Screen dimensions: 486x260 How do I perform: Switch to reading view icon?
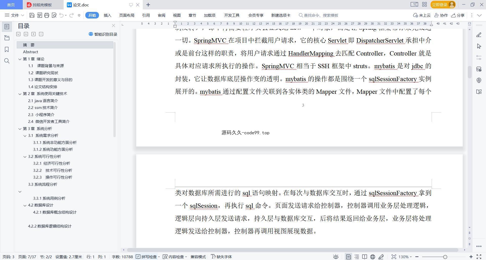coord(364,257)
